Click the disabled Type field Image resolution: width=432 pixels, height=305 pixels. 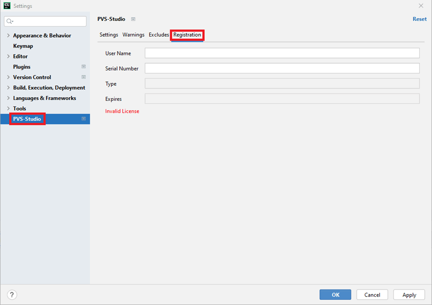pyautogui.click(x=282, y=84)
